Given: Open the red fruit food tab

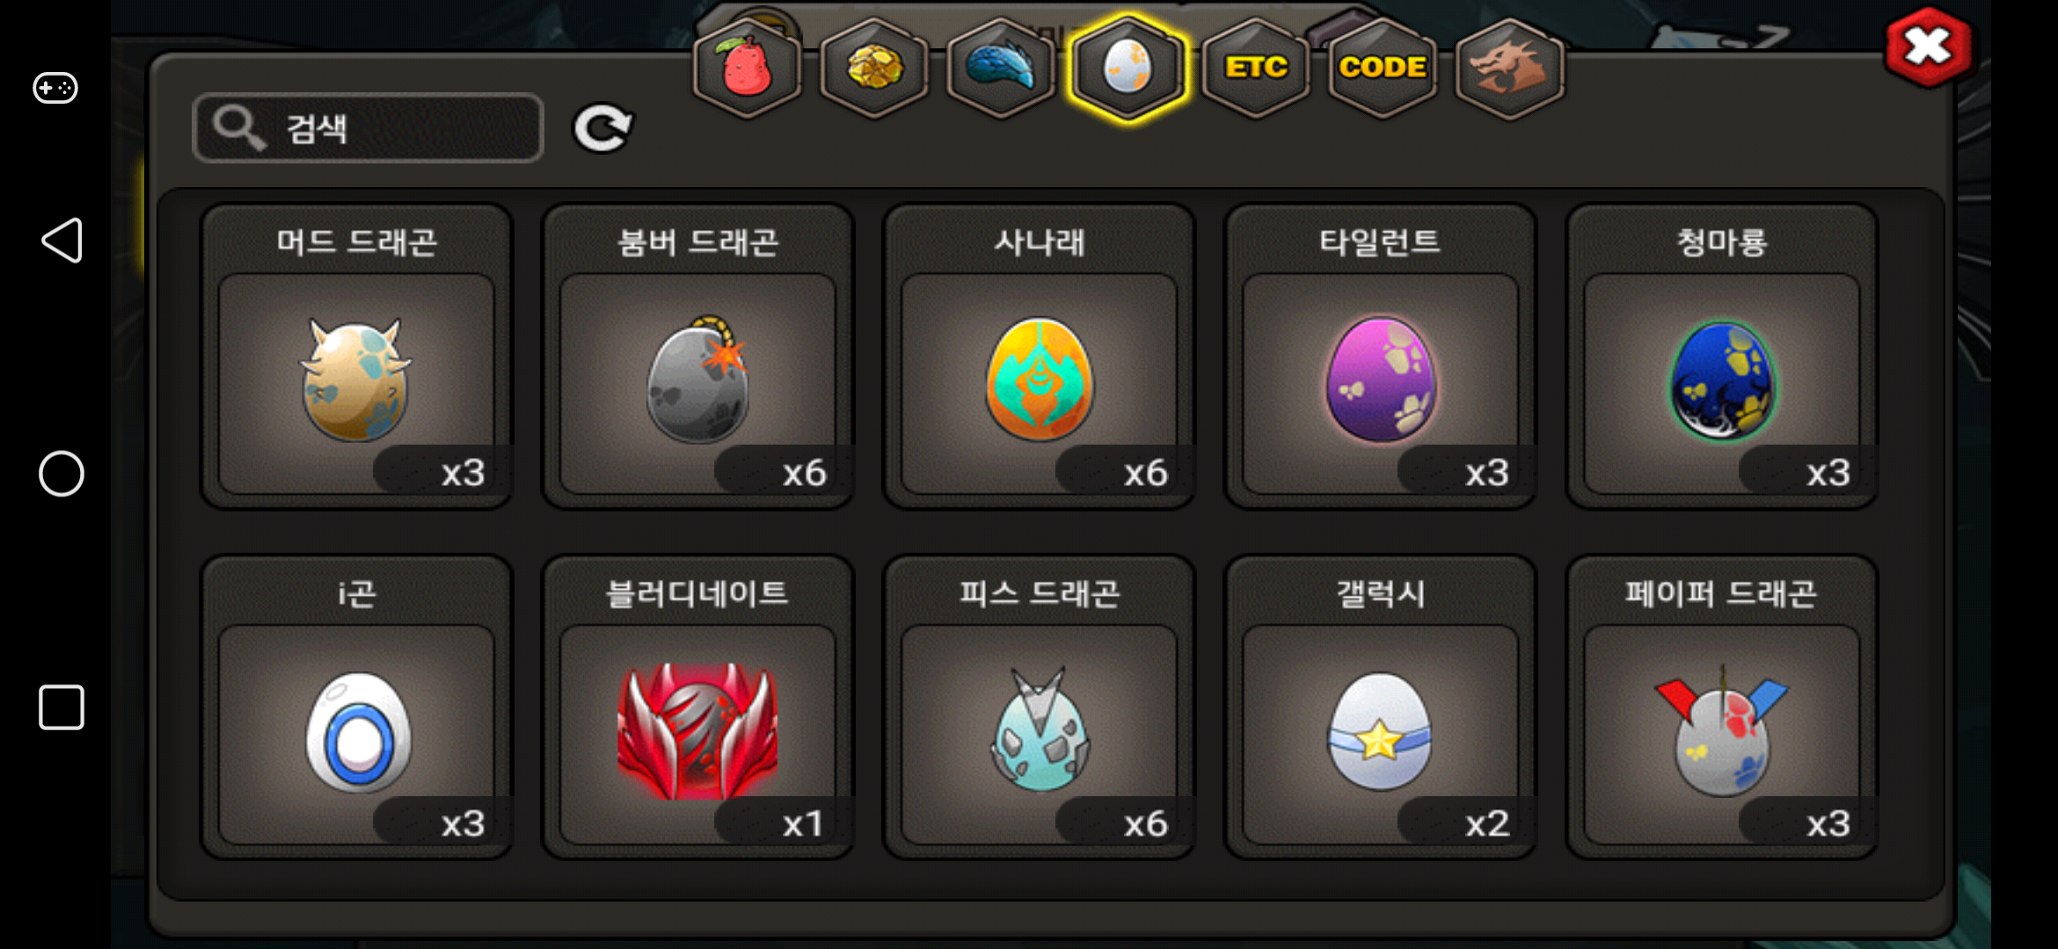Looking at the screenshot, I should [748, 68].
